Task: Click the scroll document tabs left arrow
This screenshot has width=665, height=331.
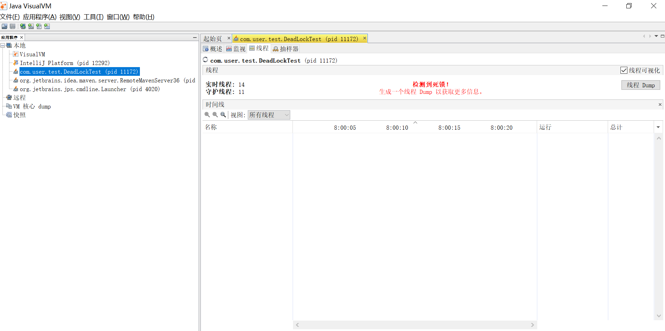Action: (x=644, y=36)
